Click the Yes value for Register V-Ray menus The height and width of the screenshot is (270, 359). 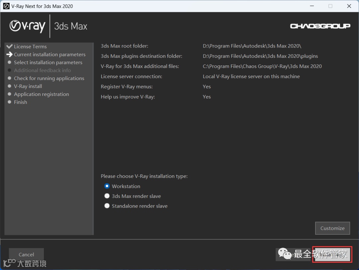(207, 86)
